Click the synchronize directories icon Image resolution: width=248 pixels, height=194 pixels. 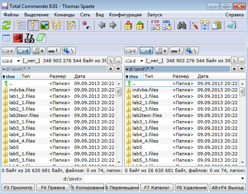tap(205, 25)
